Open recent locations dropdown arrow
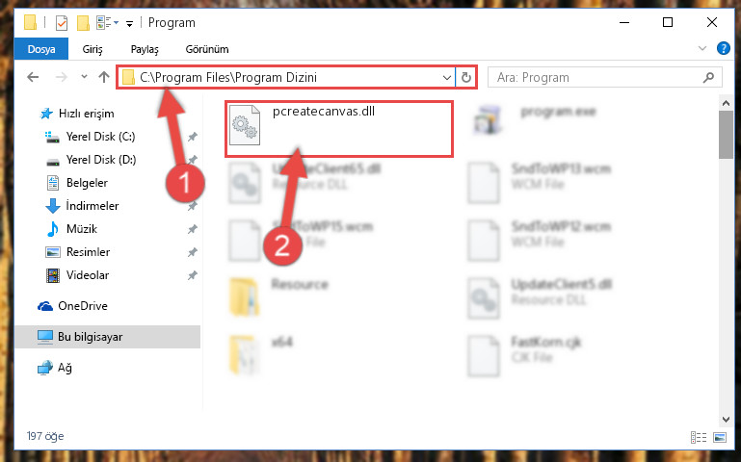The image size is (741, 462). (x=84, y=76)
